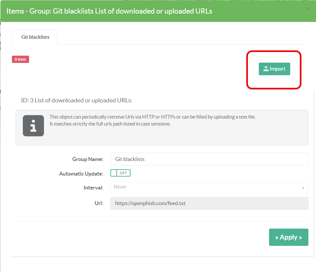The height and width of the screenshot is (272, 316).
Task: Focus the Group Name text field
Action: tap(209, 159)
